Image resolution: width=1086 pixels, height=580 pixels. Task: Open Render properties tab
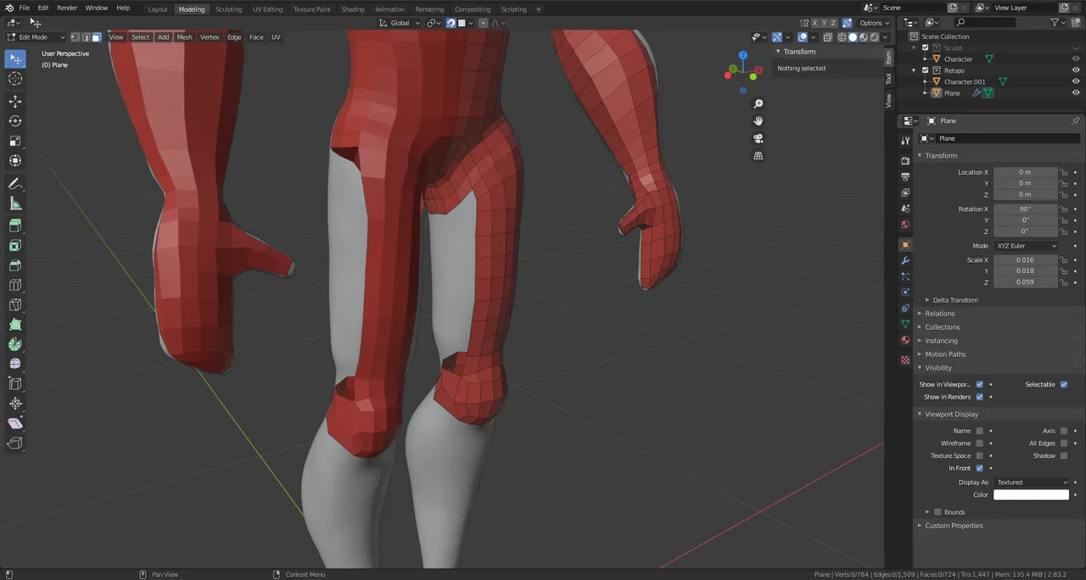(905, 160)
